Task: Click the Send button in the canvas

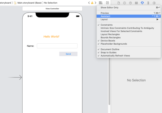Action: coord(68,54)
